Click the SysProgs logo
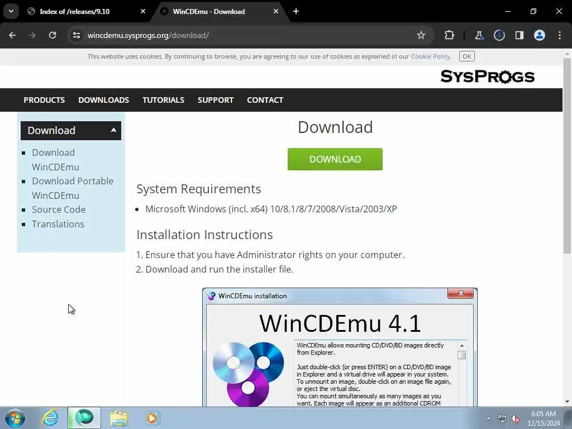Viewport: 572px width, 429px height. (x=487, y=77)
